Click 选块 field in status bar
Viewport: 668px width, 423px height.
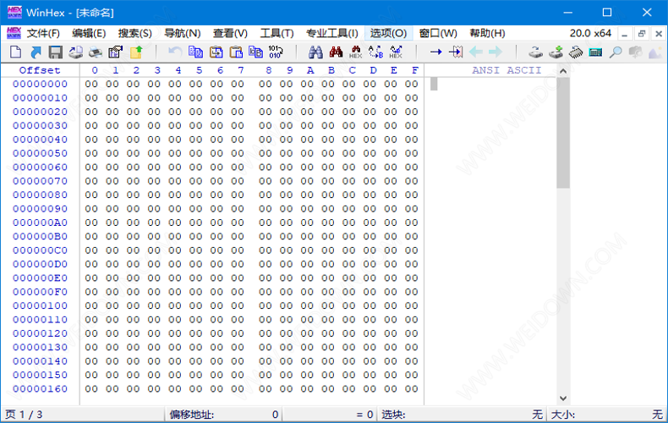462,415
